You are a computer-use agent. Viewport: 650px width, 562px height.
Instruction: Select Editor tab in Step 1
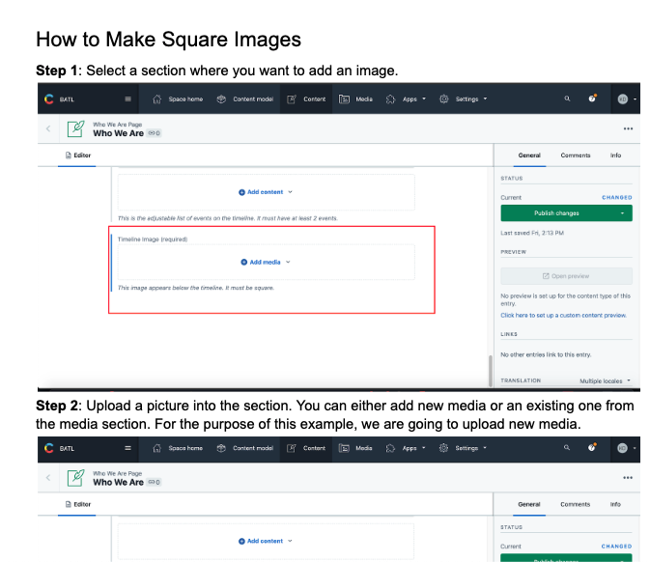click(x=77, y=155)
